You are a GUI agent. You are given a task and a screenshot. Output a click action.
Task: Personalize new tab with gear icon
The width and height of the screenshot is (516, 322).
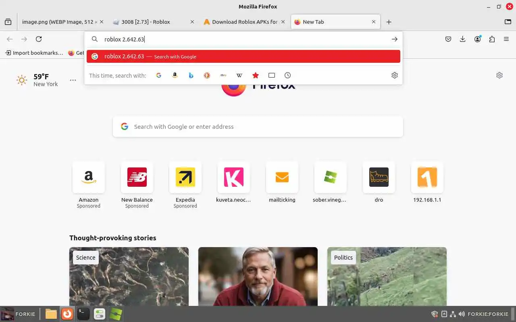click(499, 75)
